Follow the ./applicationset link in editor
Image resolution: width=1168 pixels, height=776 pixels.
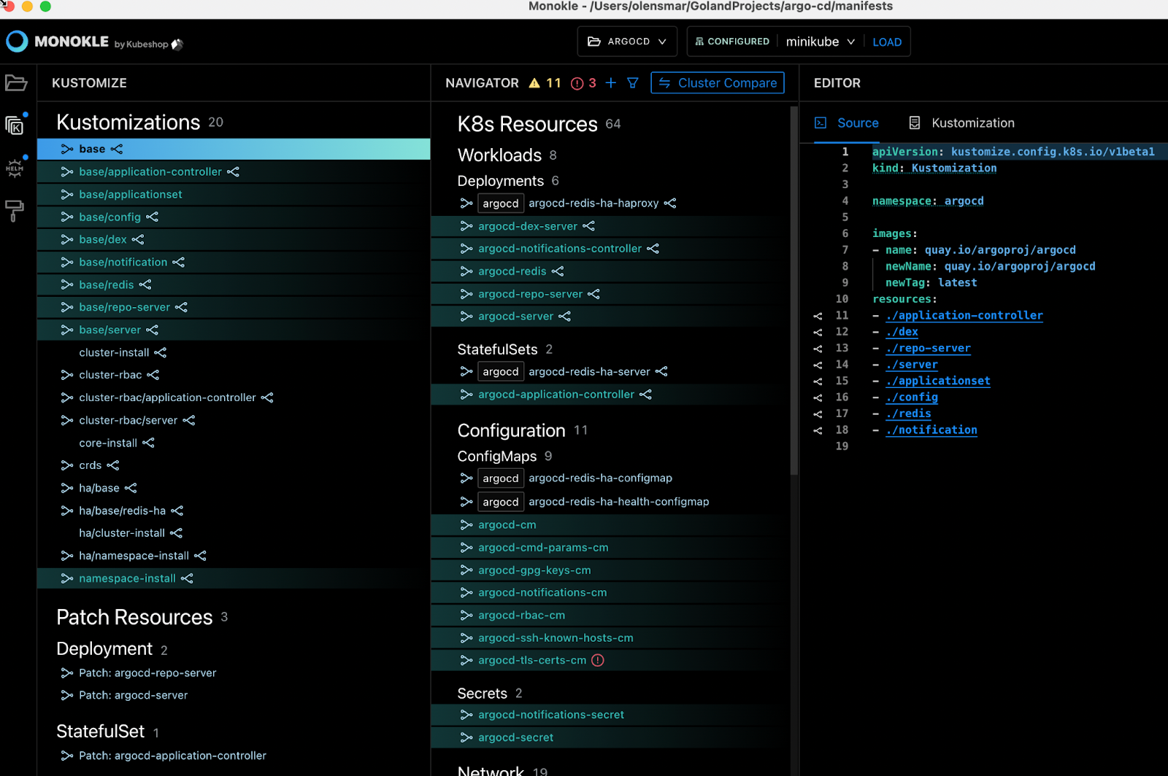point(937,380)
